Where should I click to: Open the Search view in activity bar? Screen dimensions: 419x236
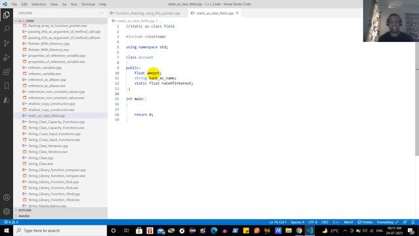(7, 29)
